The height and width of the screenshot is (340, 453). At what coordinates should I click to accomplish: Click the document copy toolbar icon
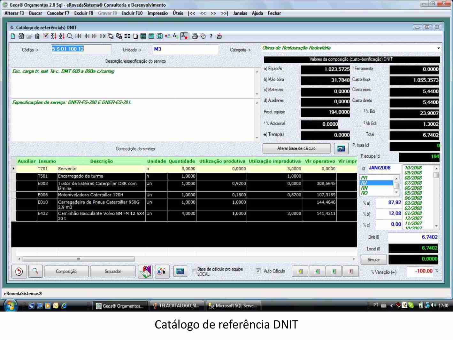coord(21,36)
